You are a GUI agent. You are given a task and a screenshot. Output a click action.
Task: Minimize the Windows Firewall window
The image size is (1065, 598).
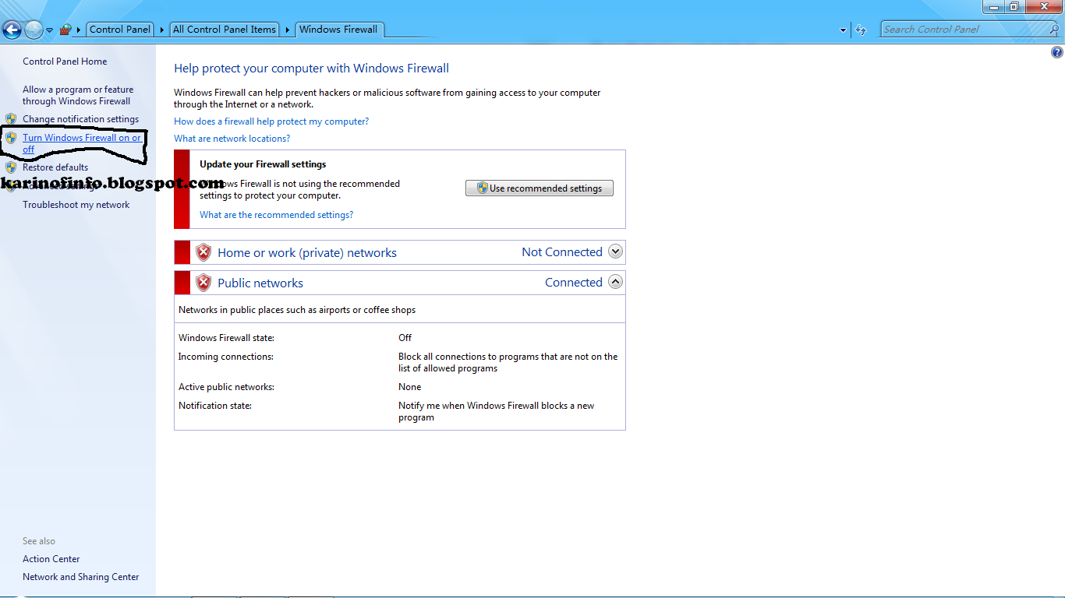pyautogui.click(x=993, y=6)
